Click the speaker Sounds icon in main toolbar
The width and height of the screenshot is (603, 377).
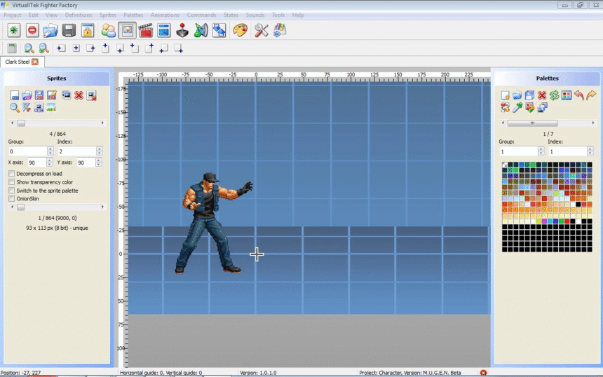(201, 30)
